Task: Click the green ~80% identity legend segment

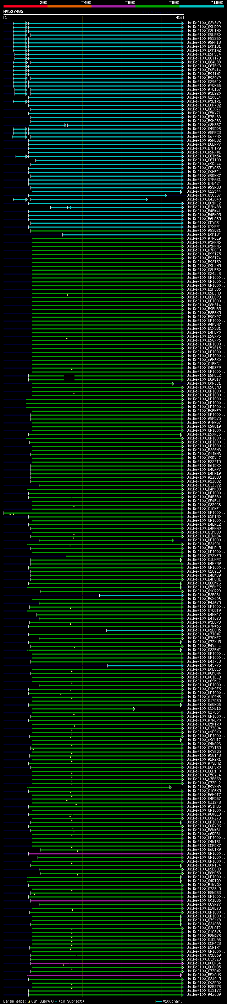Action: 157,6
